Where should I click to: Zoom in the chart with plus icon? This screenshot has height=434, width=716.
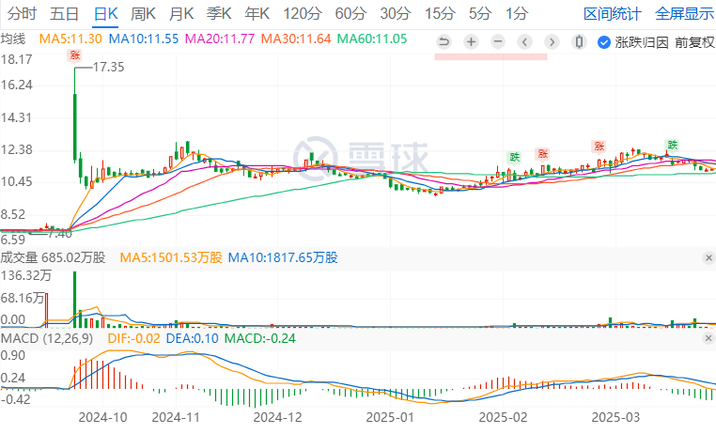[x=471, y=42]
